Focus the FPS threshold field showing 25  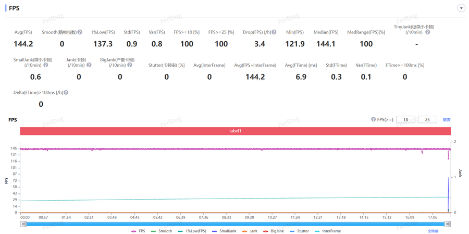[x=427, y=119]
